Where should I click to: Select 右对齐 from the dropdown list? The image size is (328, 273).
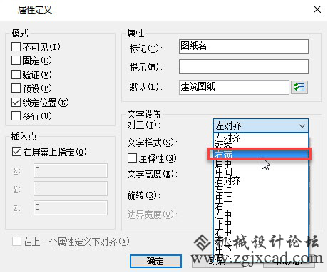pos(261,181)
